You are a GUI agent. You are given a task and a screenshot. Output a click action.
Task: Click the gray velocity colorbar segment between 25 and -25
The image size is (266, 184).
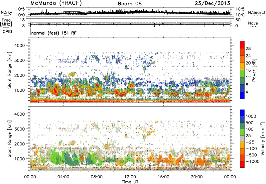point(242,138)
